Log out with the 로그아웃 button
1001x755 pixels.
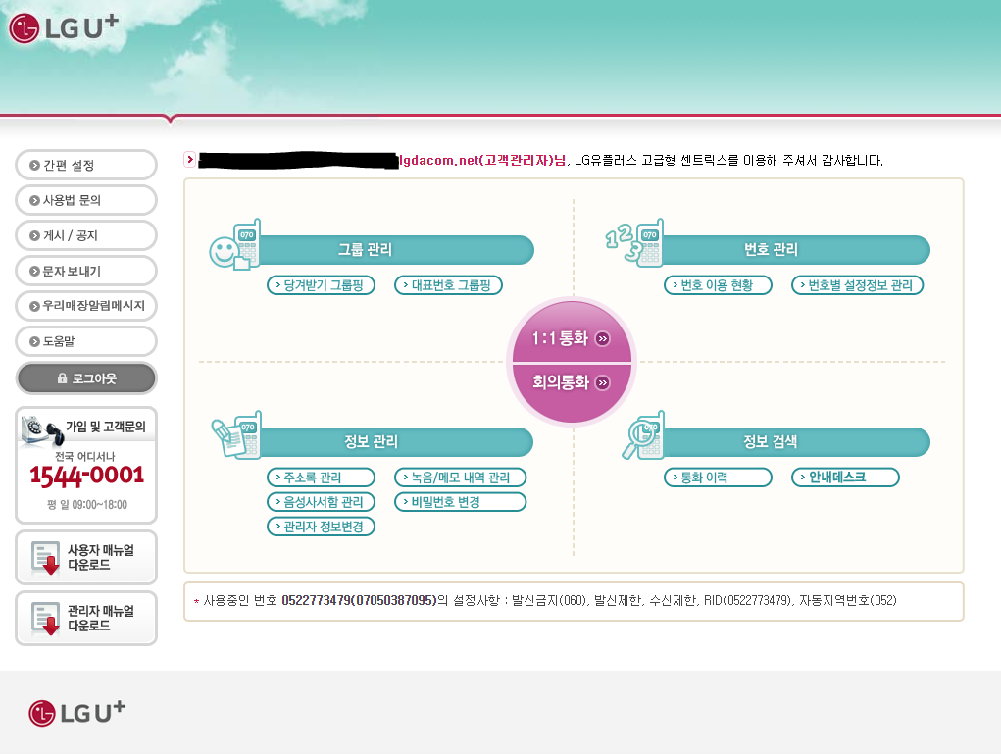[86, 378]
